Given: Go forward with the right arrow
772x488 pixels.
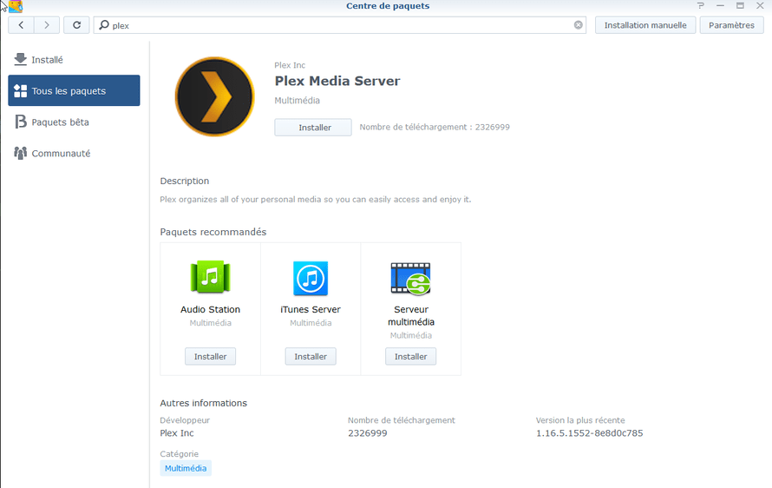Looking at the screenshot, I should (x=47, y=25).
